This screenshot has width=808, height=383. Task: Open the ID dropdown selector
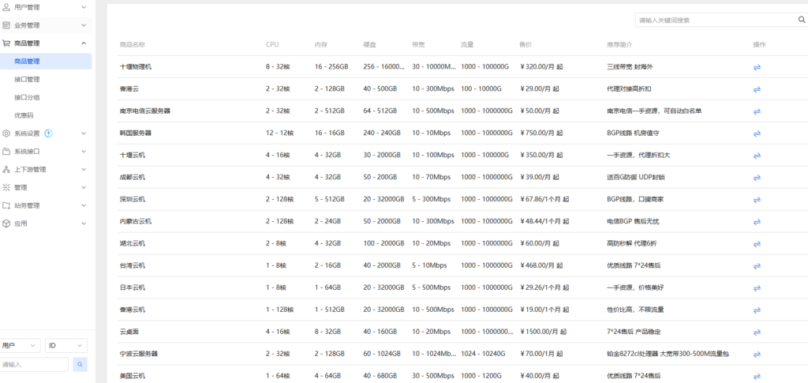click(x=65, y=346)
